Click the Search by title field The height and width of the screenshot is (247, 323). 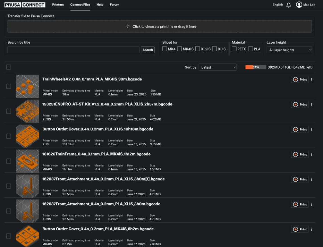pyautogui.click(x=73, y=50)
